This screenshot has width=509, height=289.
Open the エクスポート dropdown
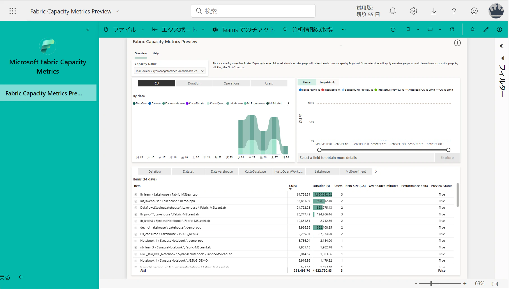coord(178,29)
